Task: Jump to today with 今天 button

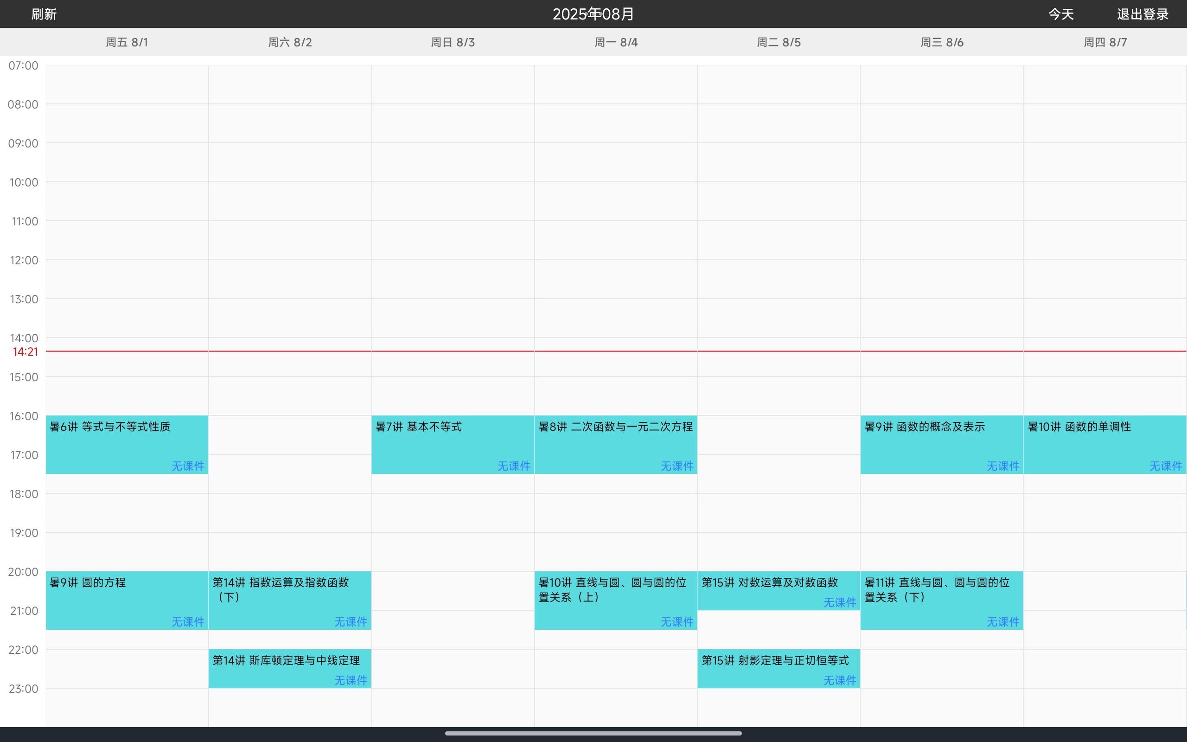Action: tap(1061, 14)
